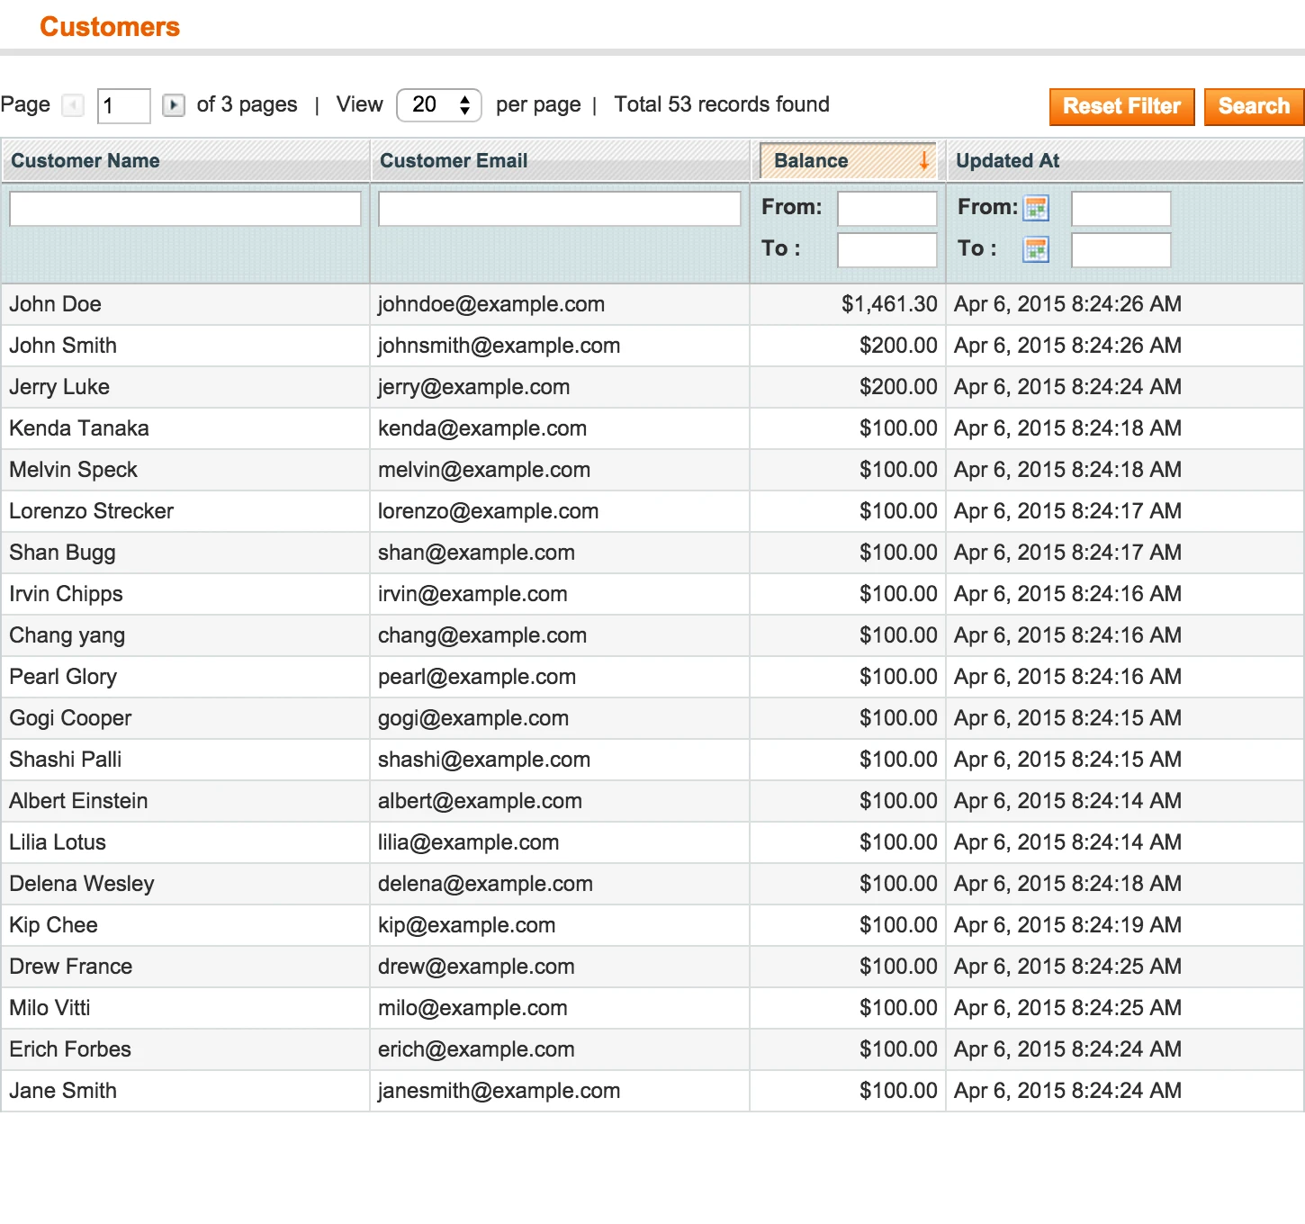This screenshot has width=1305, height=1224.
Task: Focus the Customer Name filter field
Action: coord(185,209)
